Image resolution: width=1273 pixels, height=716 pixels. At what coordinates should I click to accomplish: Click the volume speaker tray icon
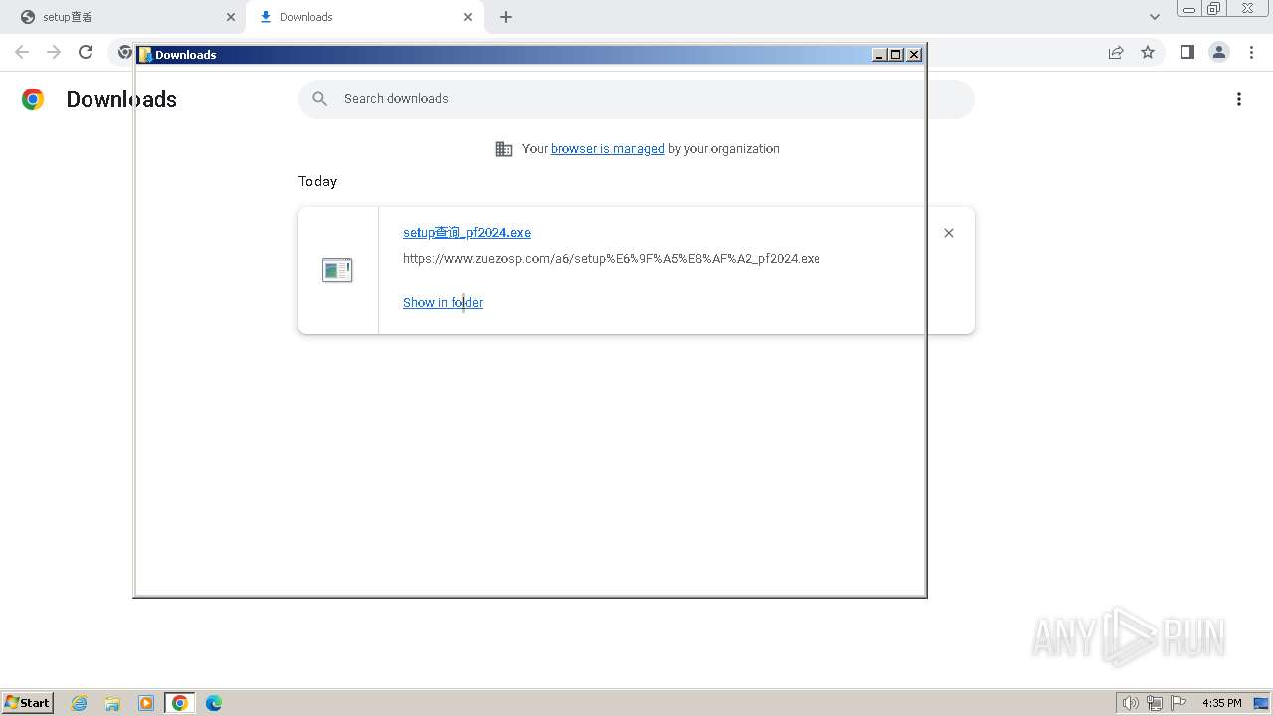click(x=1130, y=703)
